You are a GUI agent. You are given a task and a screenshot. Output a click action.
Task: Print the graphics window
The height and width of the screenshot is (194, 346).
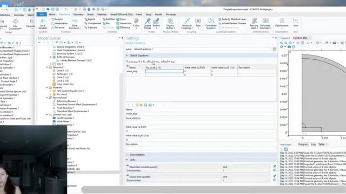294,47
